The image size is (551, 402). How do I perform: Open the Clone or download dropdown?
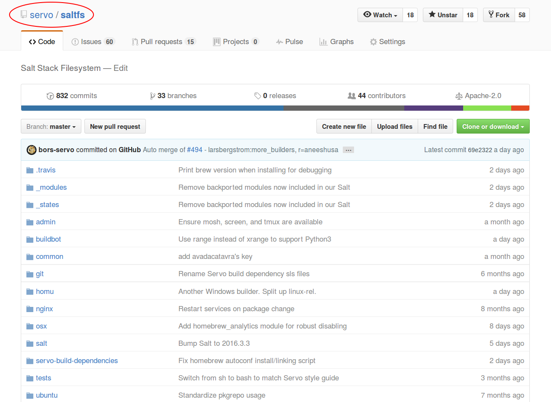click(x=493, y=127)
